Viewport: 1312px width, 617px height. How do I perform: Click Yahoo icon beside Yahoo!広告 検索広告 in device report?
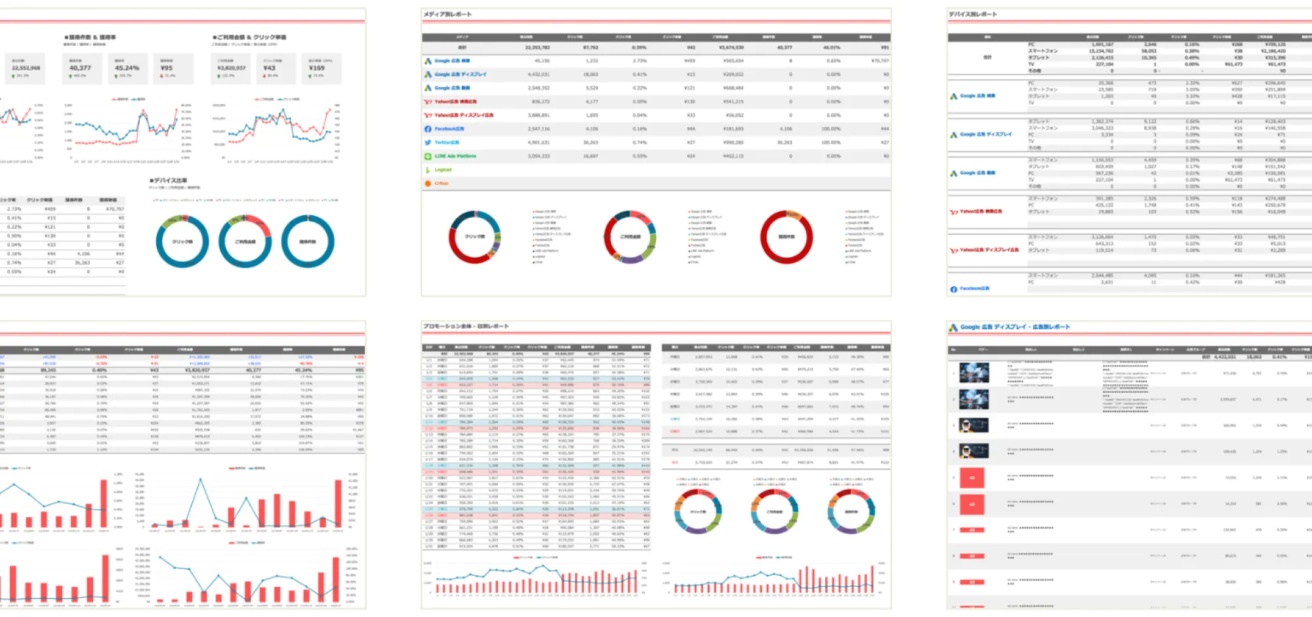pos(954,212)
